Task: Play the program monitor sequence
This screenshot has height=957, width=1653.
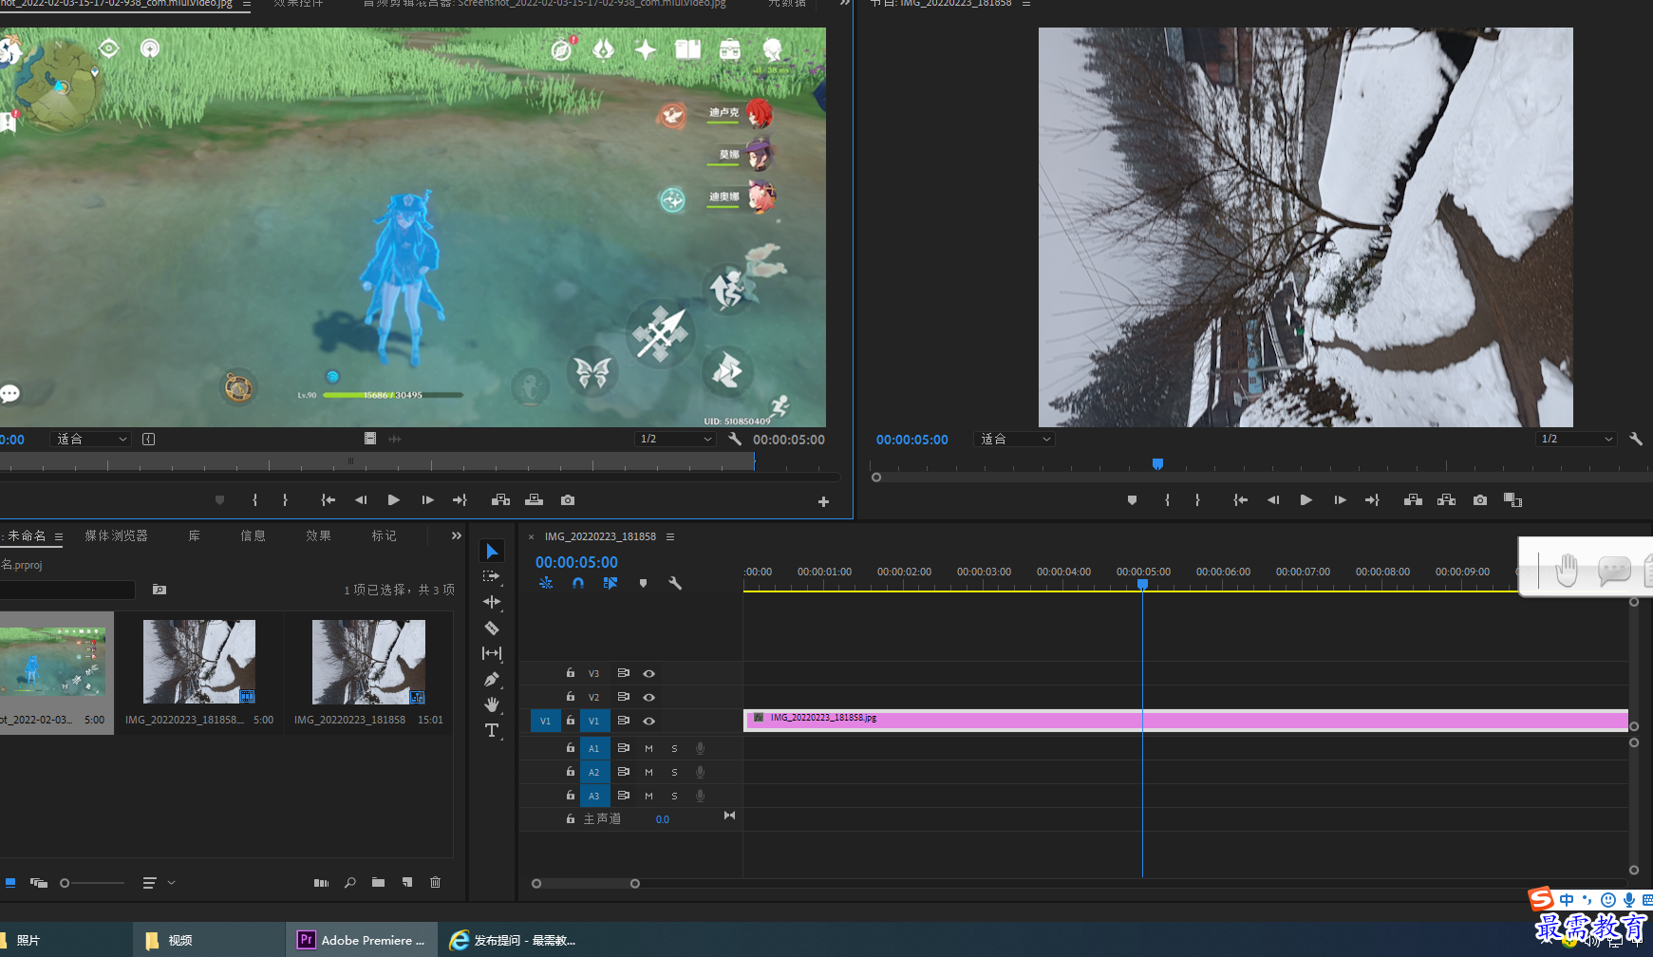Action: tap(1306, 500)
